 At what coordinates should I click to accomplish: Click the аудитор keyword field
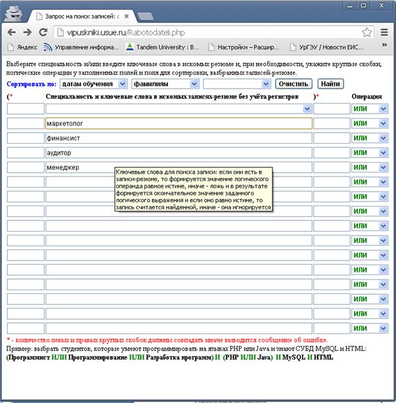point(179,153)
